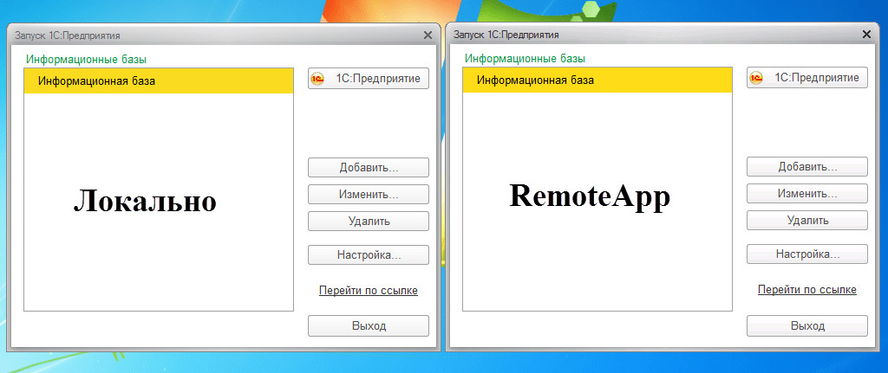Screen dimensions: 888x373
Task: Click Выход in the left window
Action: point(369,326)
